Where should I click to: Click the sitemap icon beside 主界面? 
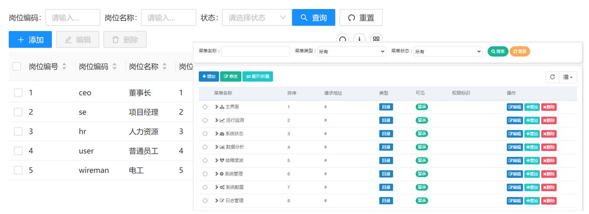point(222,107)
